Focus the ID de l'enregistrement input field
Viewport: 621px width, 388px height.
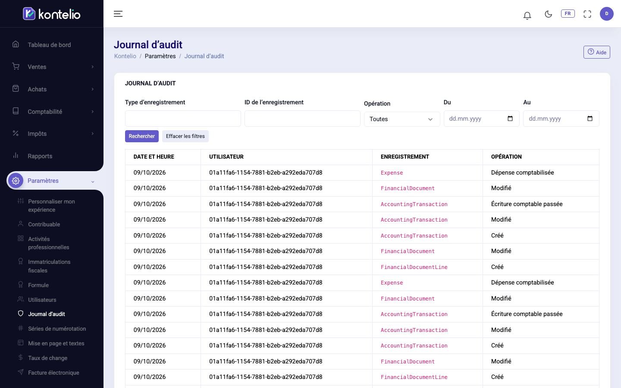tap(302, 119)
